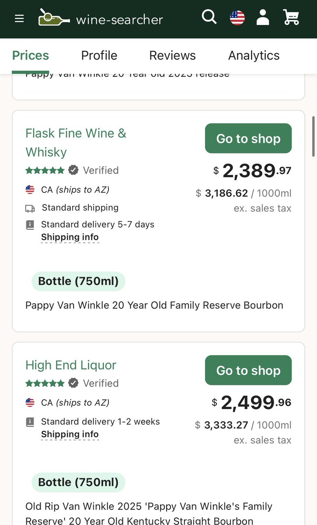Select the Prices tab
The height and width of the screenshot is (525, 317).
tap(31, 56)
